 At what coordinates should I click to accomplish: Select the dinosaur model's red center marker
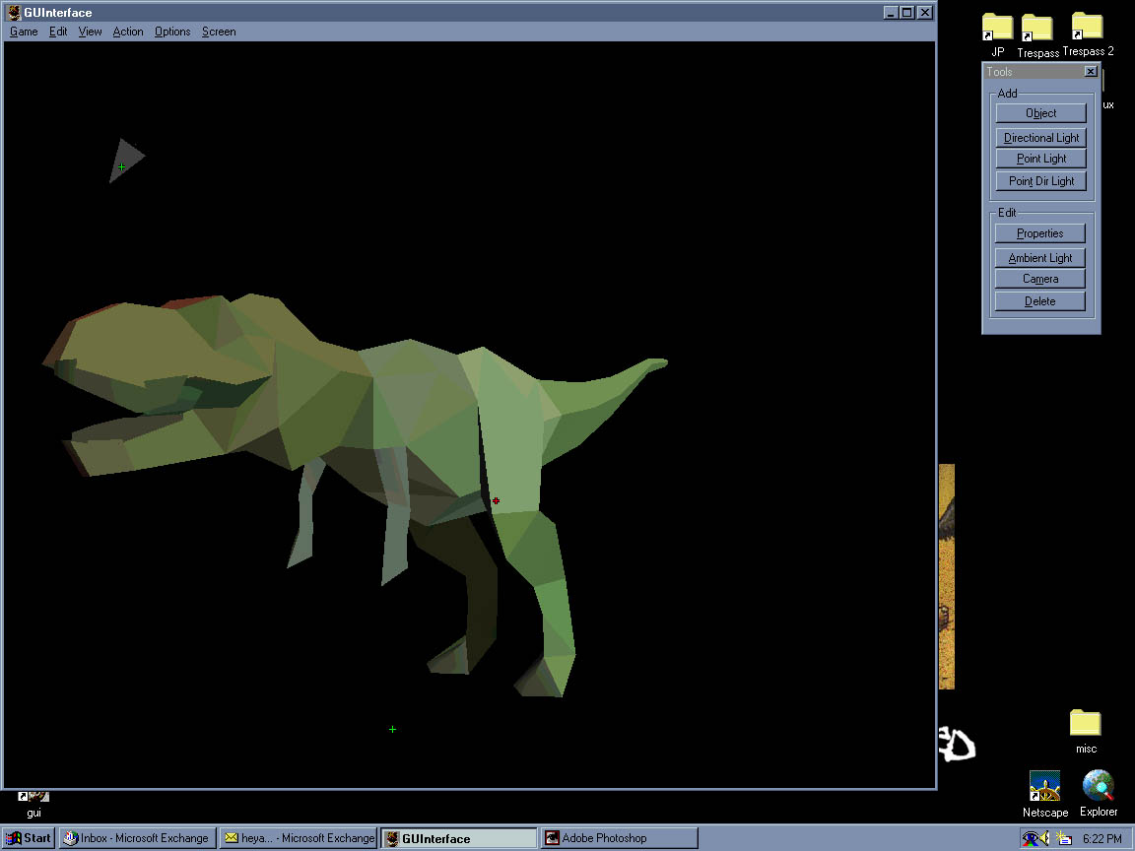tap(496, 500)
